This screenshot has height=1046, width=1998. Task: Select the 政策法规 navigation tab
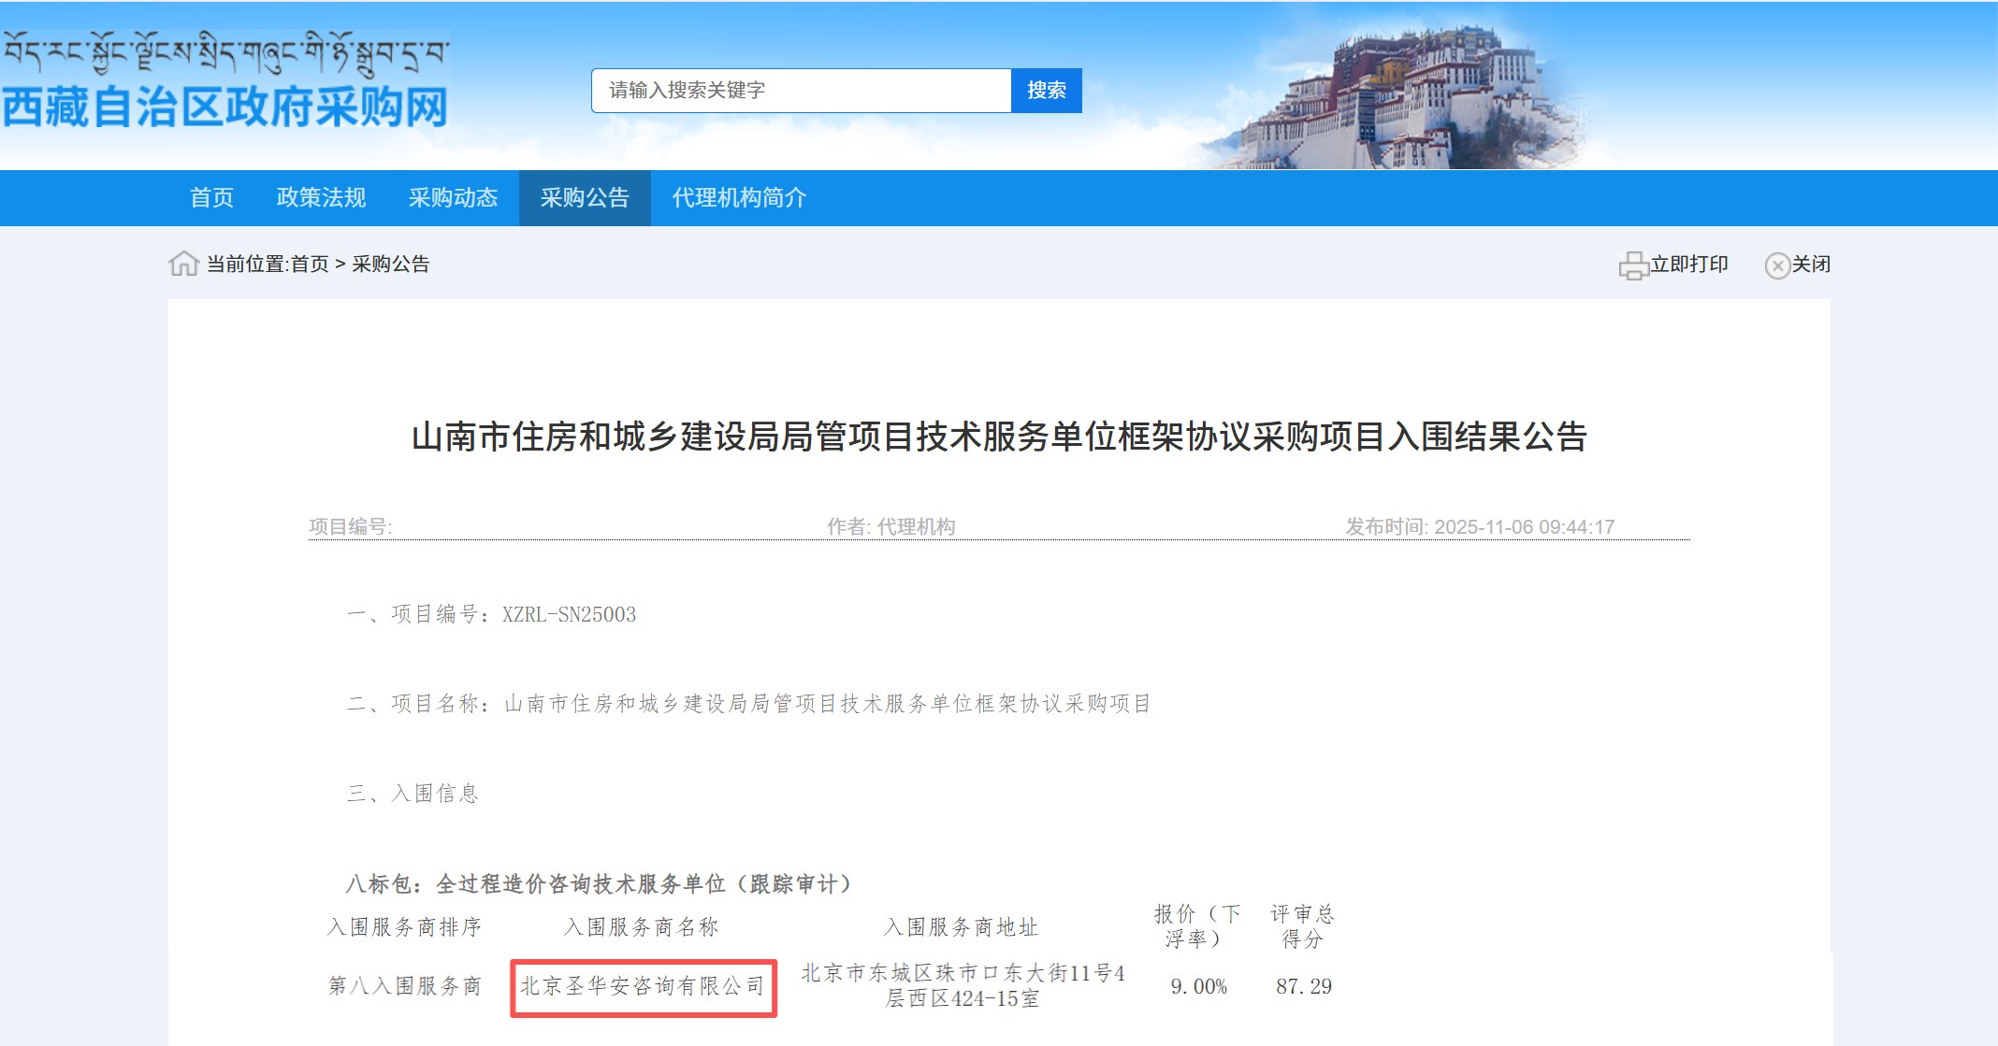[320, 198]
